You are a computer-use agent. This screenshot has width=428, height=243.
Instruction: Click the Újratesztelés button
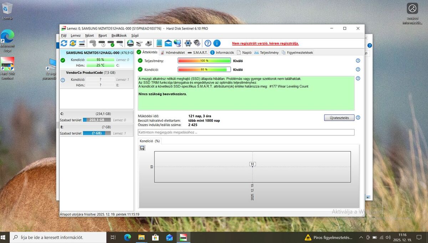(339, 118)
